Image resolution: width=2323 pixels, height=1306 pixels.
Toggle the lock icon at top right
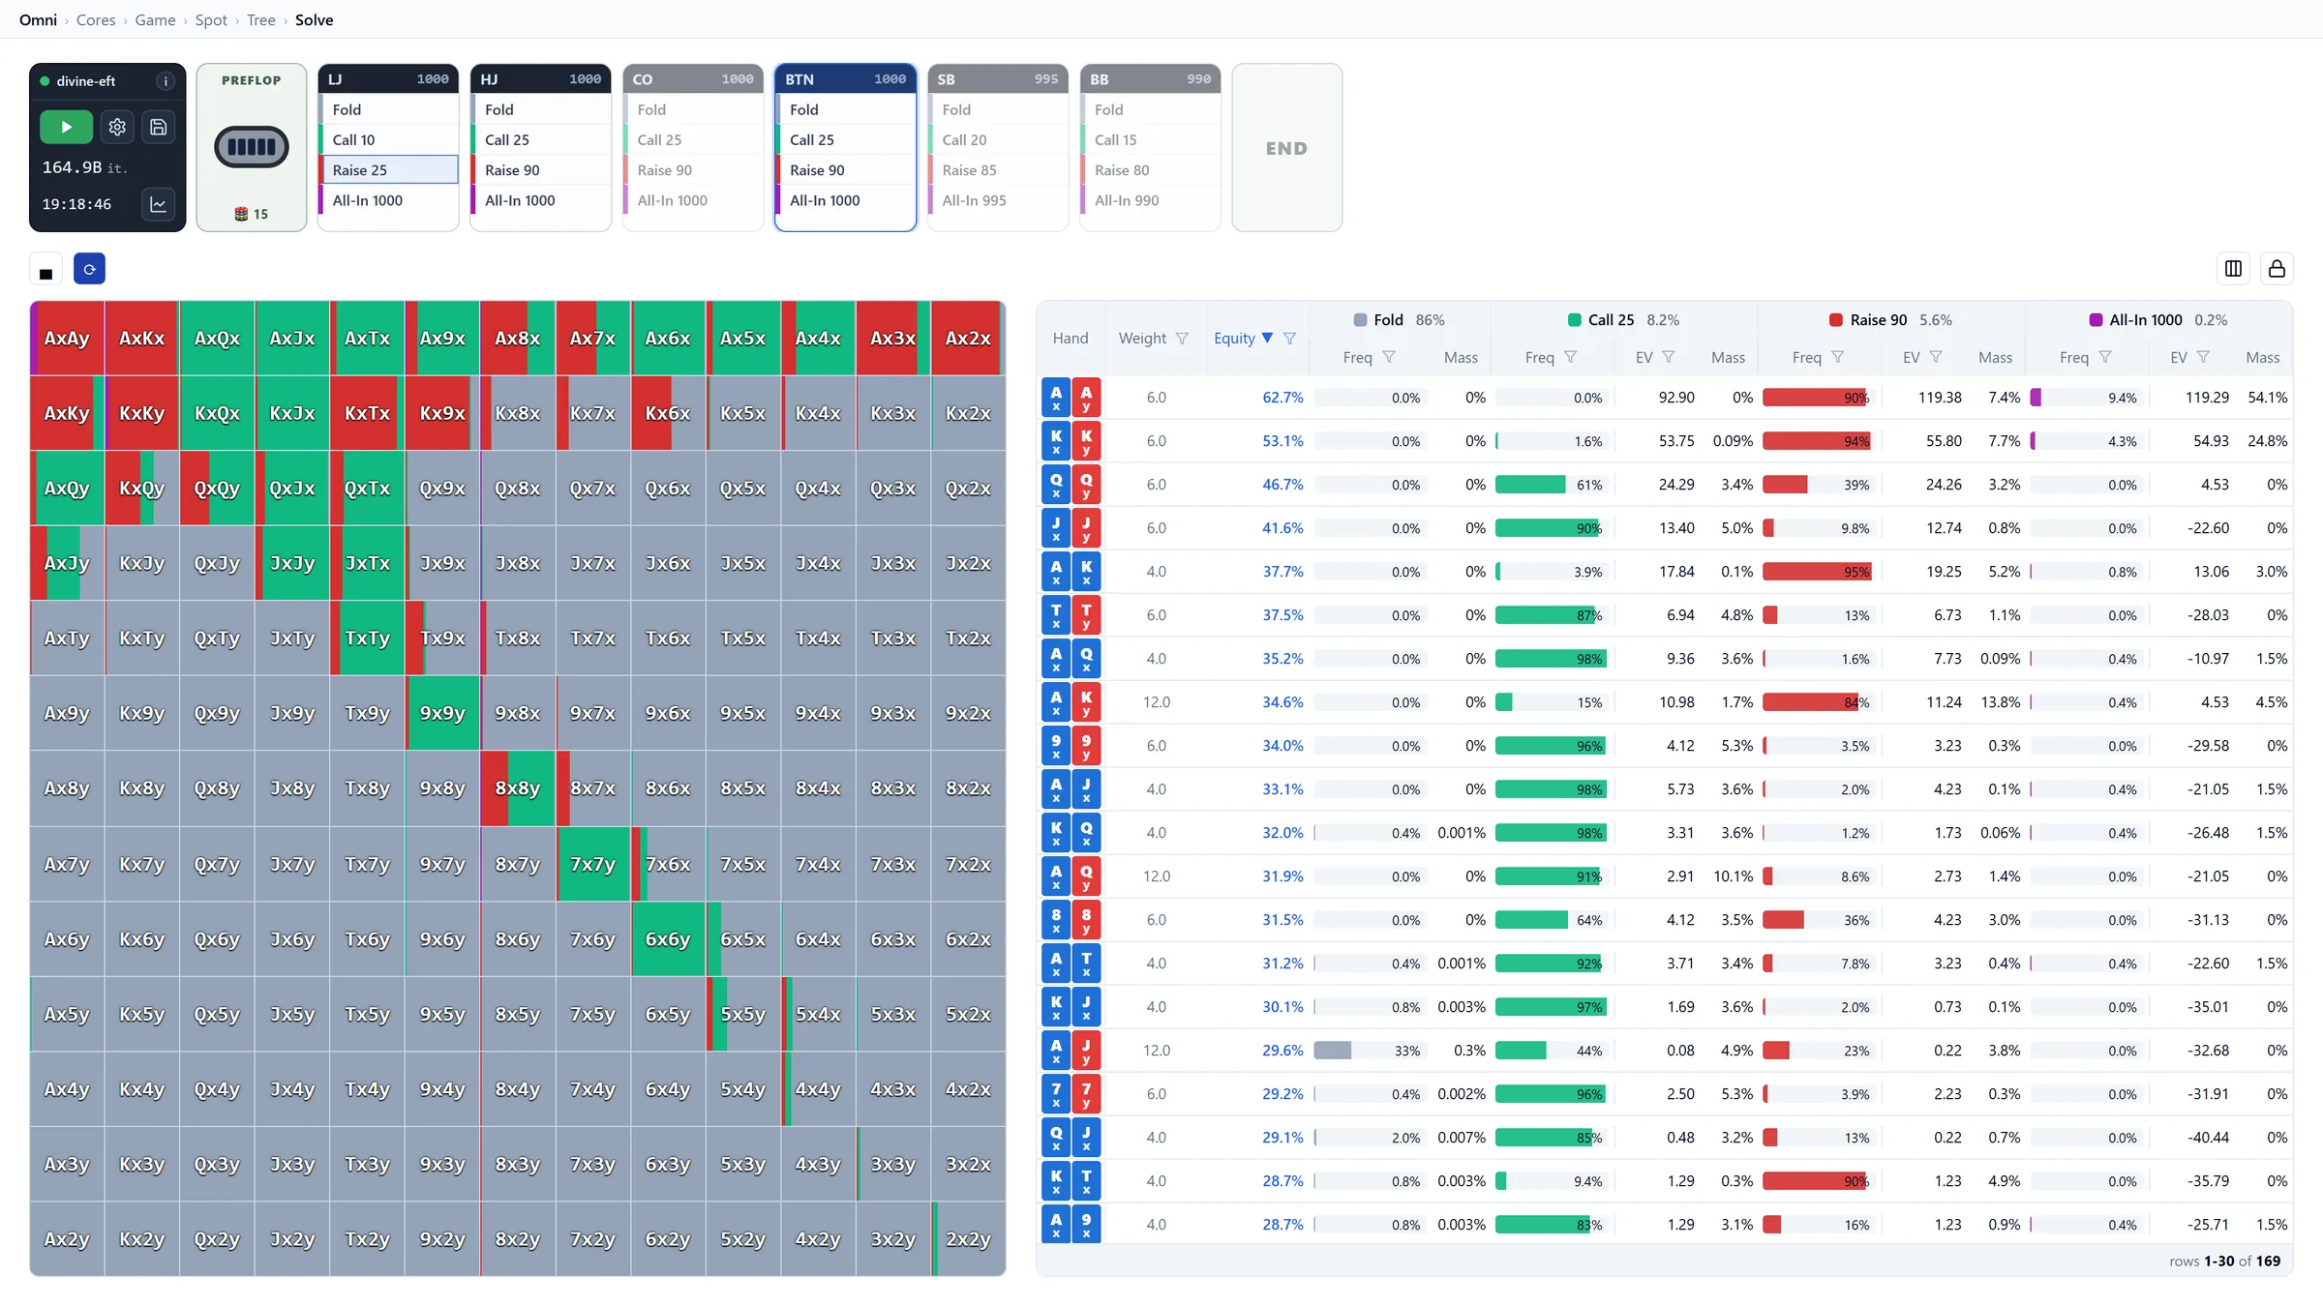pyautogui.click(x=2277, y=269)
